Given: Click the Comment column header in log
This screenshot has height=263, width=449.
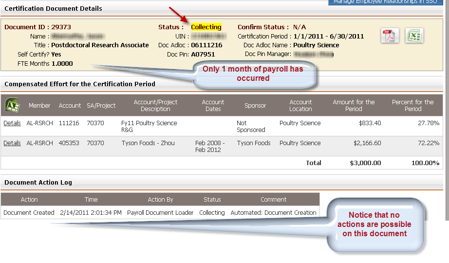Looking at the screenshot, I should (273, 200).
